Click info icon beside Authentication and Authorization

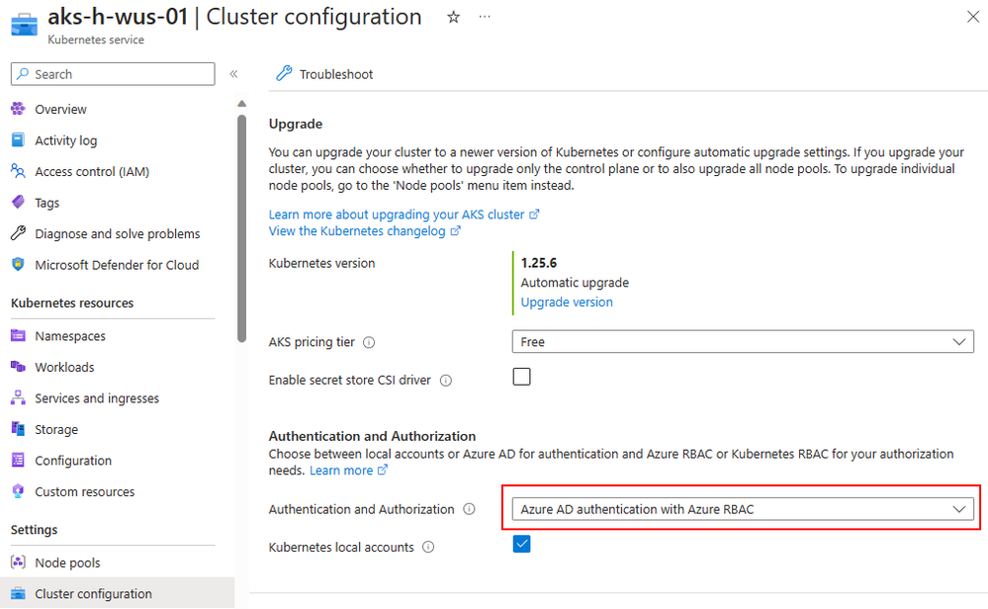[x=469, y=509]
